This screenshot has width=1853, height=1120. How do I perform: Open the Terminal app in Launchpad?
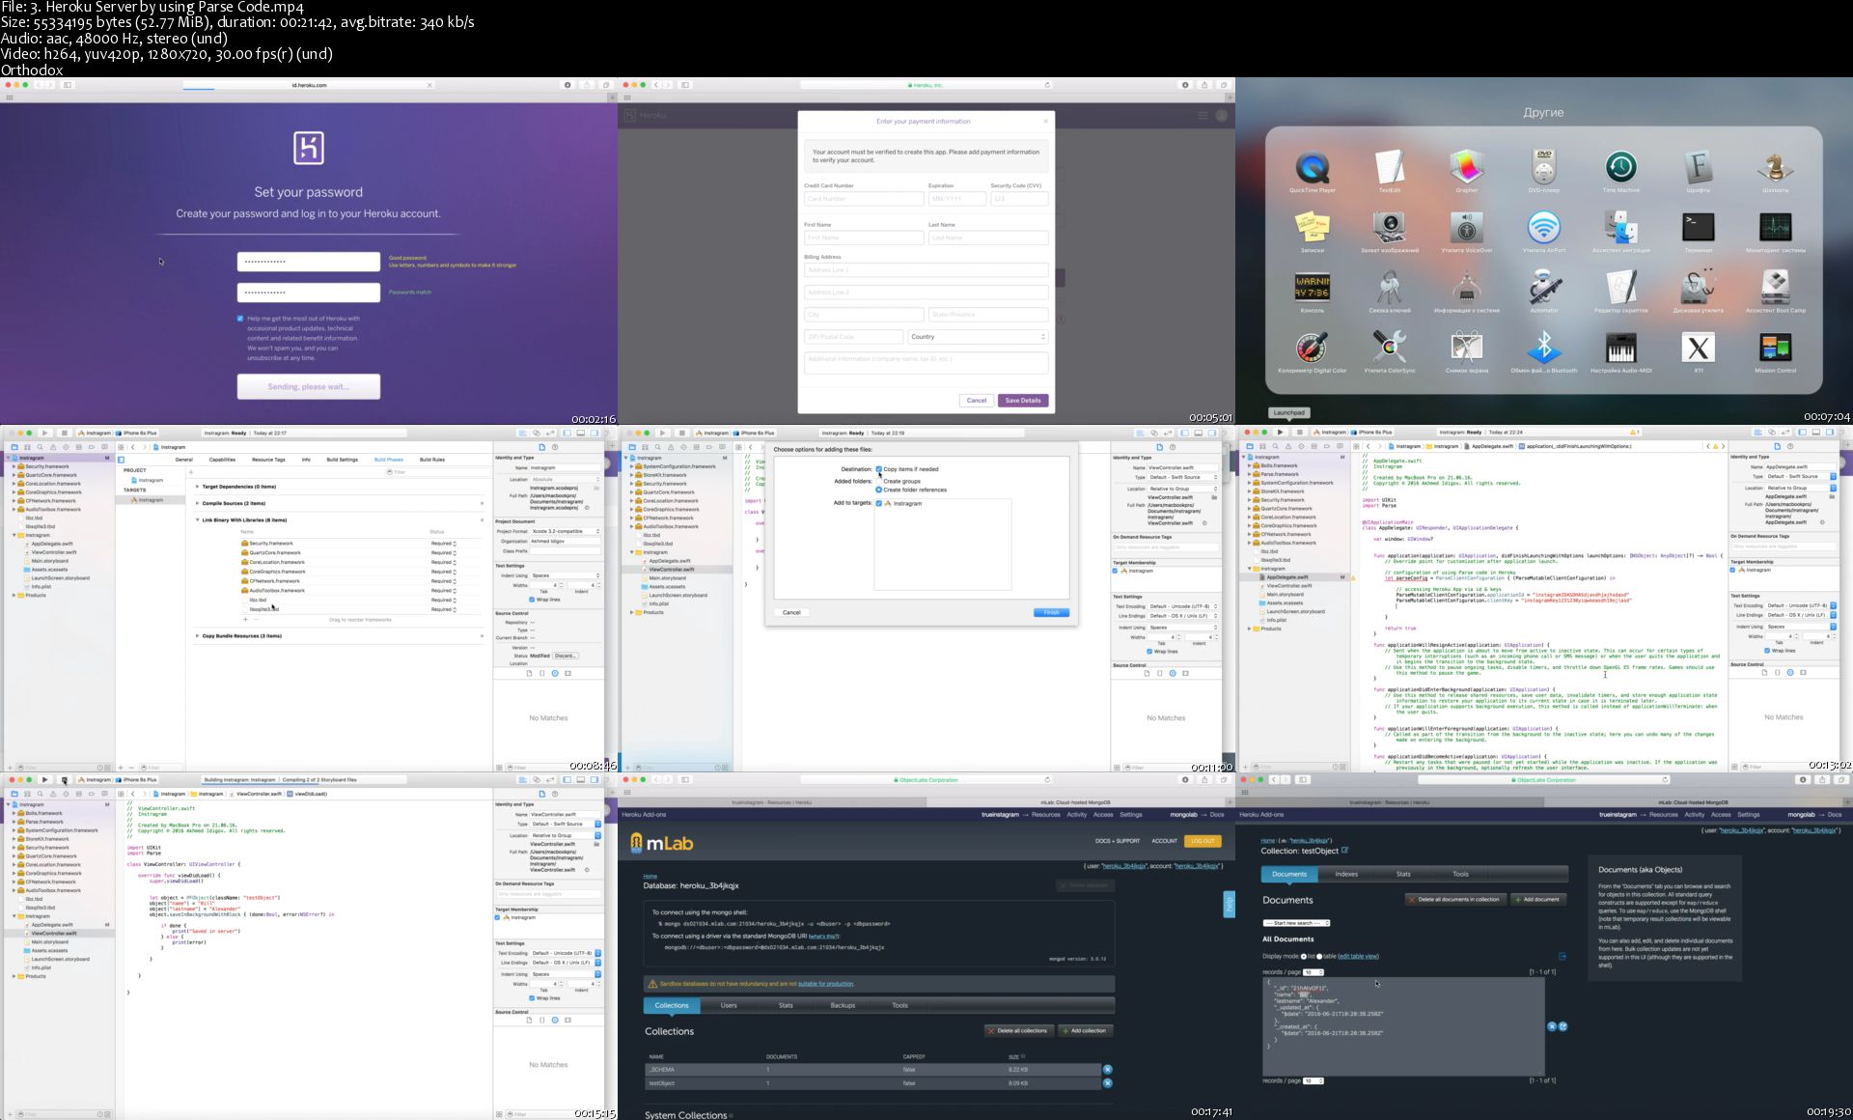[x=1698, y=228]
